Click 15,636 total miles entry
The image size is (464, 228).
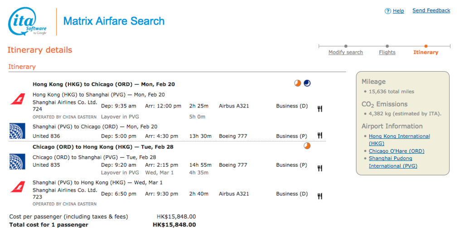click(391, 92)
